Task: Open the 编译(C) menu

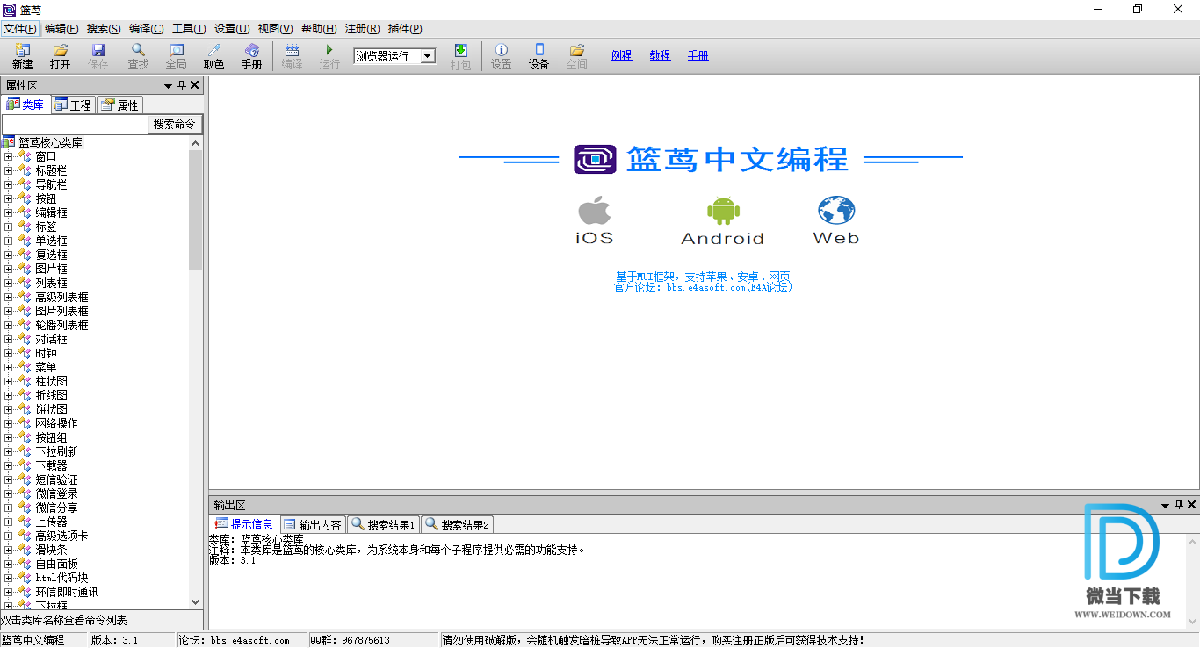Action: 146,29
